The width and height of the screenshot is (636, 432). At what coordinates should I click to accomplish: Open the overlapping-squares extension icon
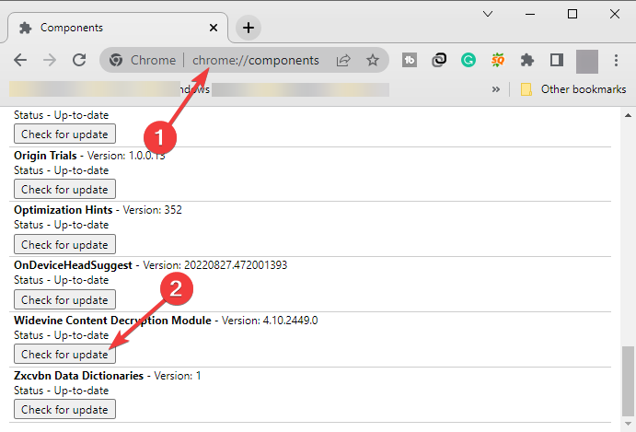tap(439, 60)
